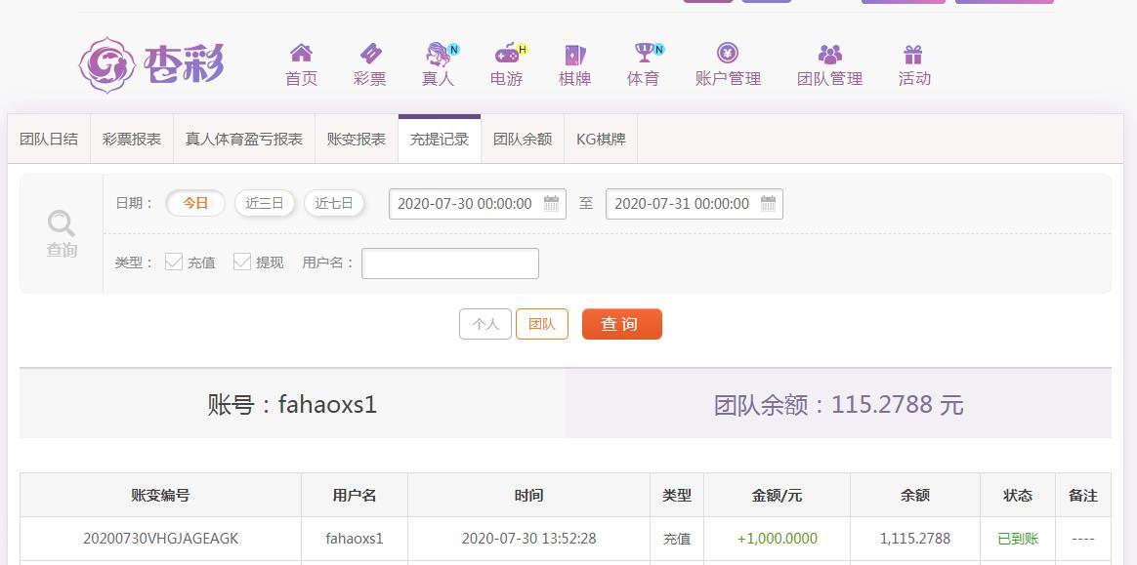
Task: Open the 账户管理 yen coin icon
Action: [x=728, y=53]
